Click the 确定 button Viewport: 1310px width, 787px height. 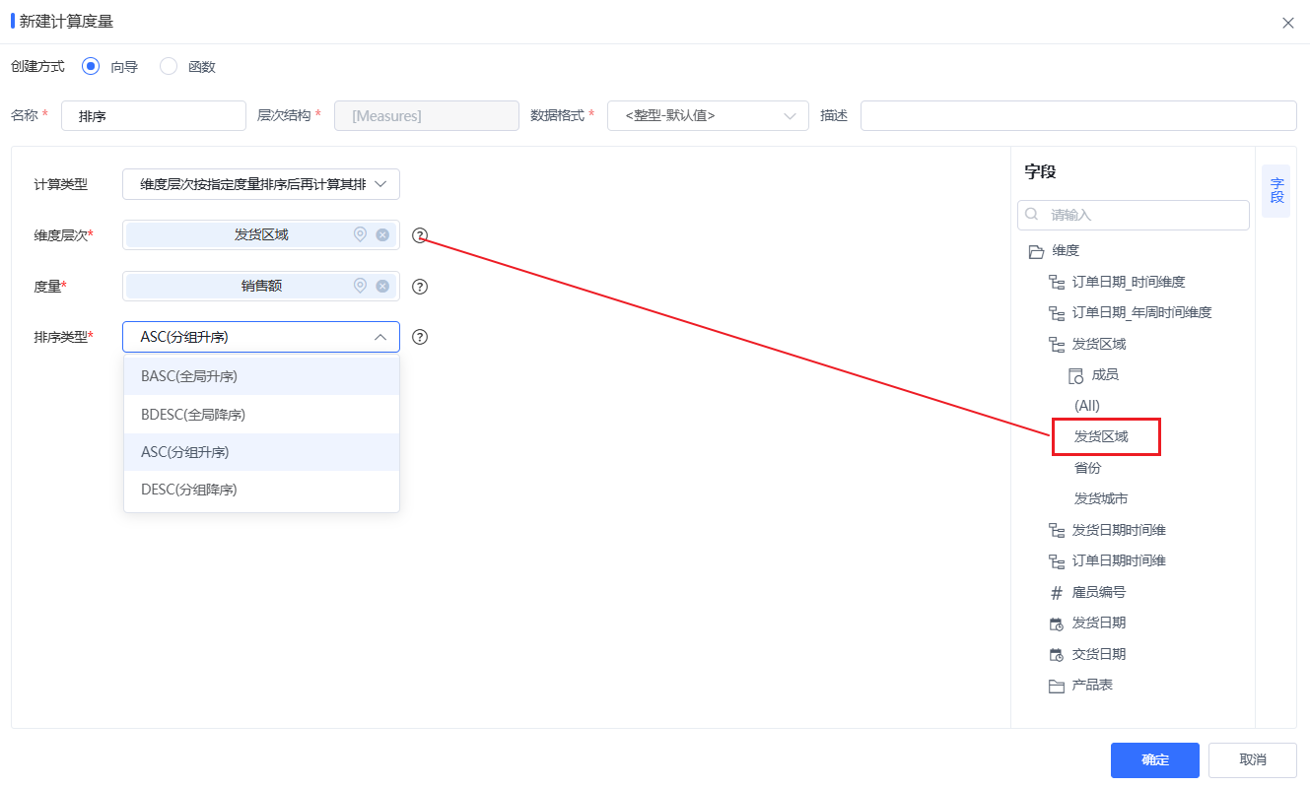(1155, 760)
